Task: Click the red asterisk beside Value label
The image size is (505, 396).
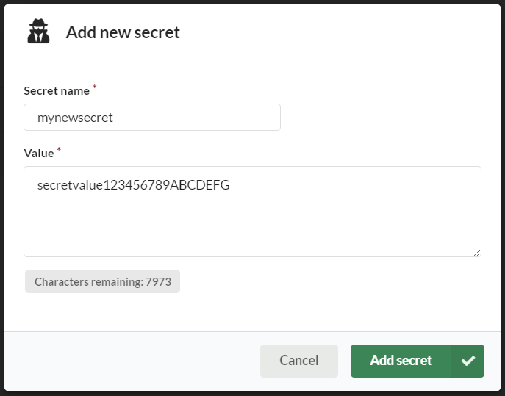Action: click(59, 150)
